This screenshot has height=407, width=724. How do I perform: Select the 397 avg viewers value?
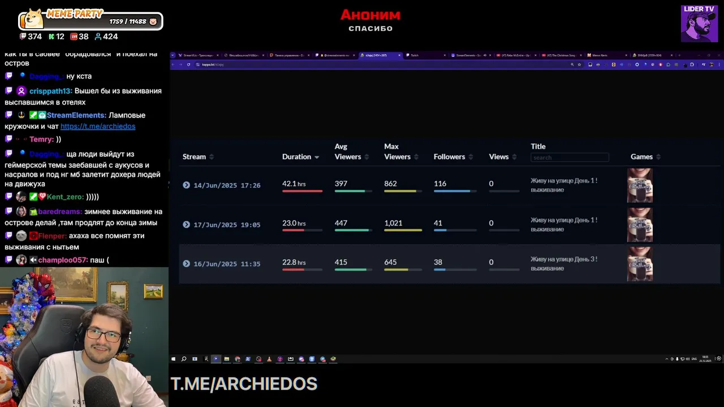[341, 184]
